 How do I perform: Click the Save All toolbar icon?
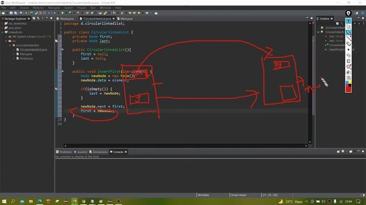15,13
